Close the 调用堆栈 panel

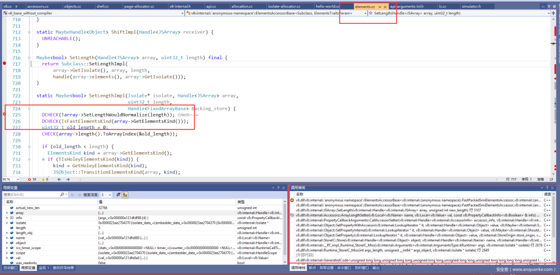pos(552,187)
